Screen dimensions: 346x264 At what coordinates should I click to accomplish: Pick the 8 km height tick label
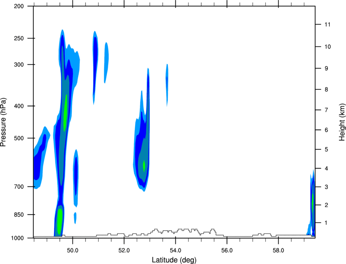[x=326, y=89]
